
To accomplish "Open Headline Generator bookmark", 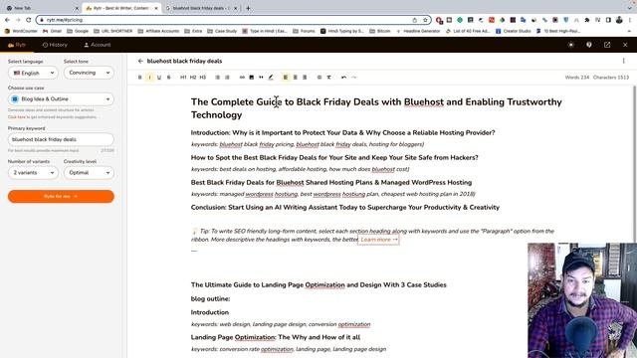I will (x=418, y=31).
